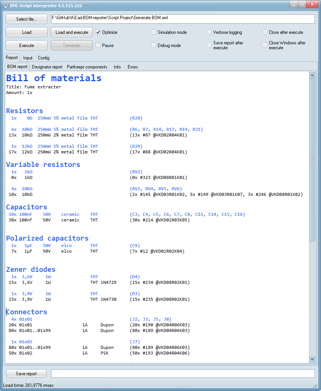Click '1N4729' zener part number

pos(109,282)
